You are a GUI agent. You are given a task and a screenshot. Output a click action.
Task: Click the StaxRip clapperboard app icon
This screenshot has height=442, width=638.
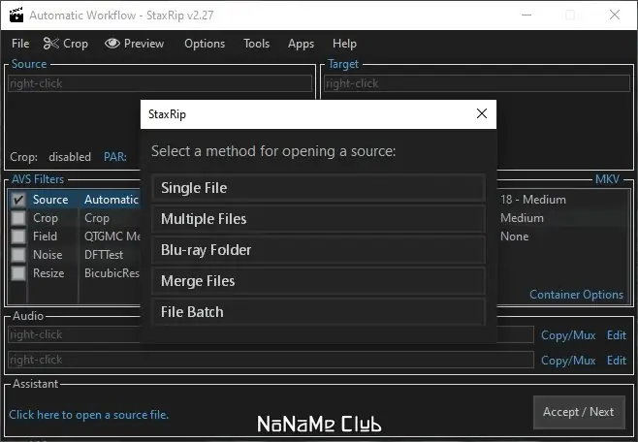point(16,15)
